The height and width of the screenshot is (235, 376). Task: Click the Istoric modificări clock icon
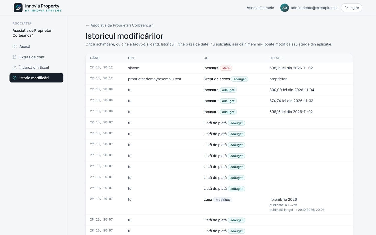15,78
